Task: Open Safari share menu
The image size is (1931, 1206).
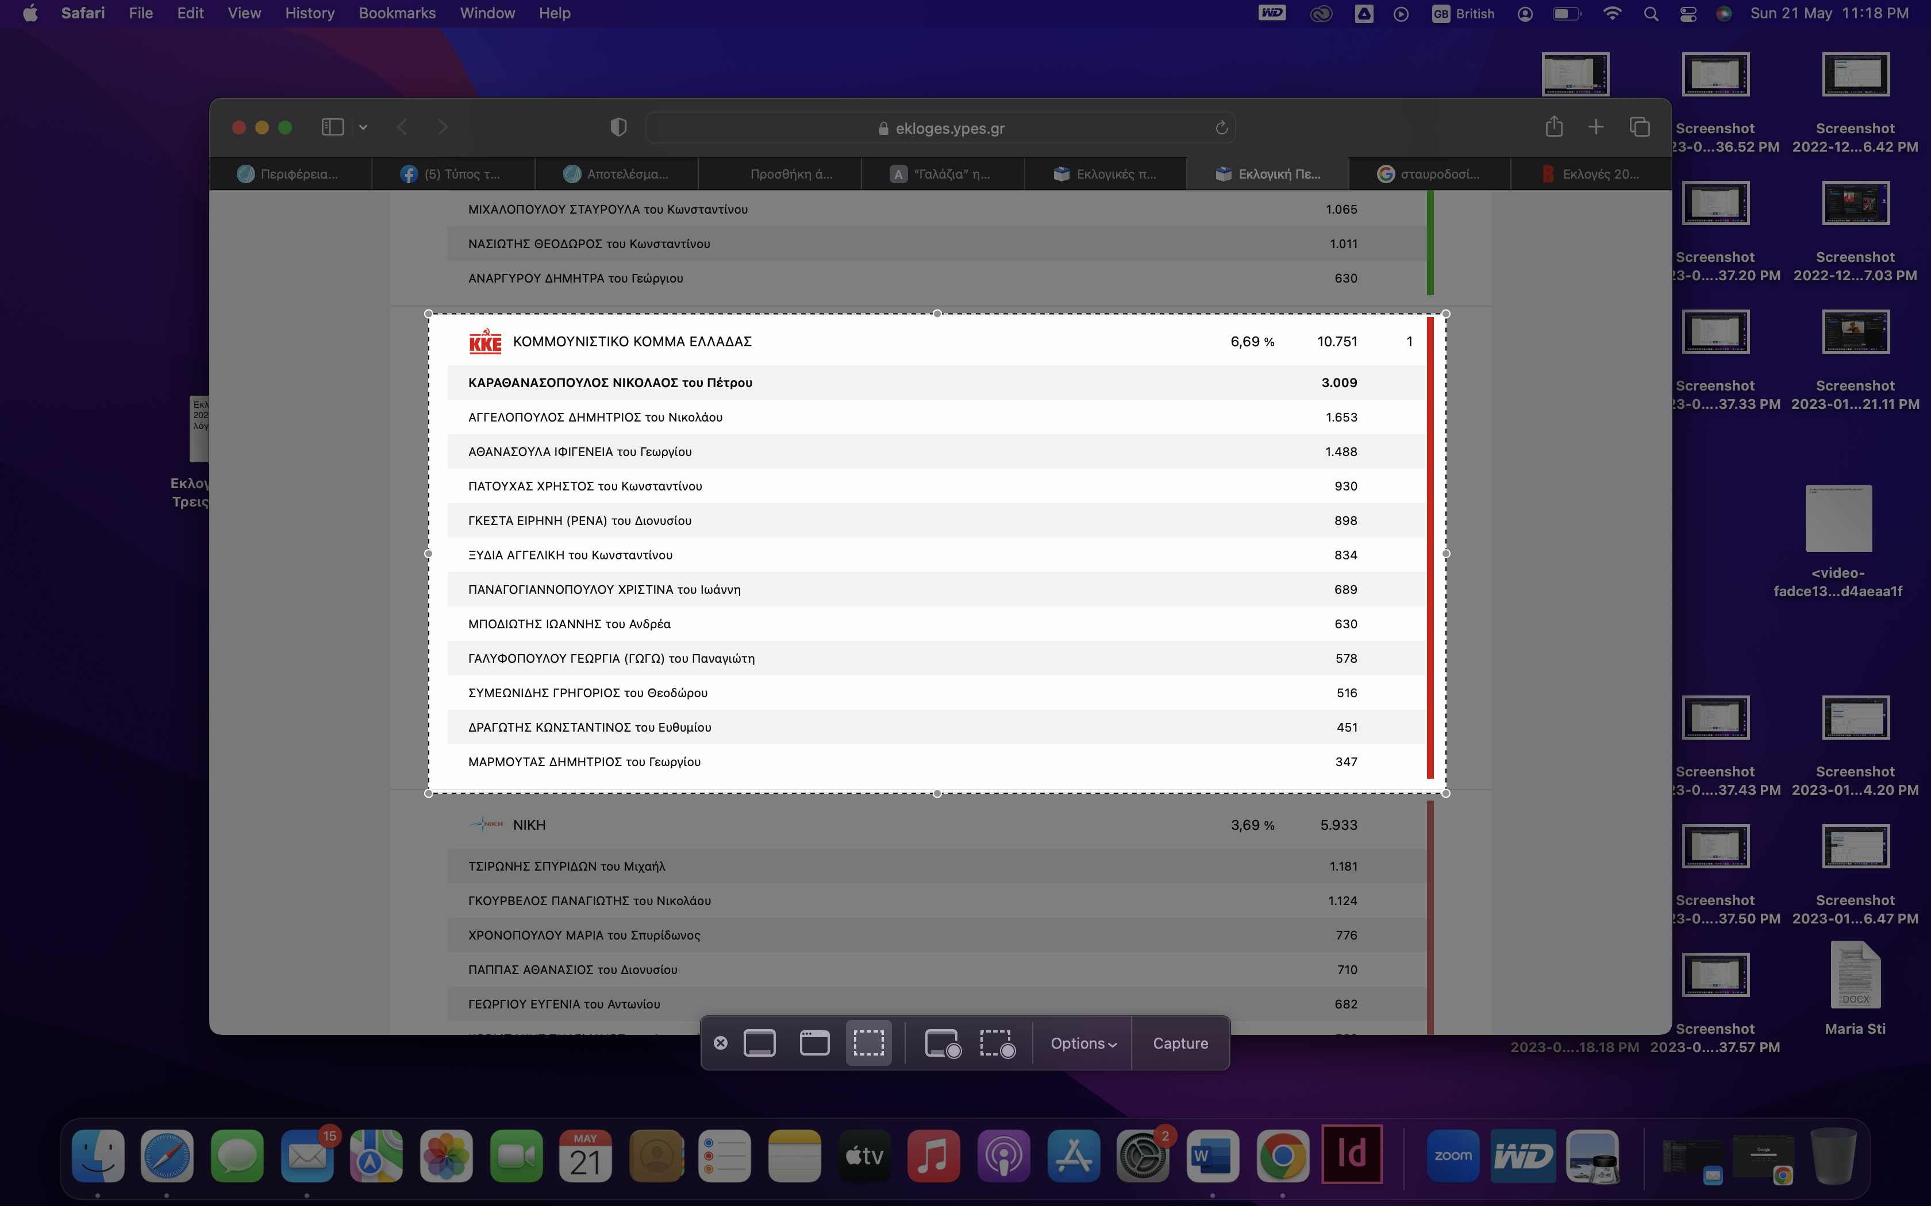Action: point(1553,127)
